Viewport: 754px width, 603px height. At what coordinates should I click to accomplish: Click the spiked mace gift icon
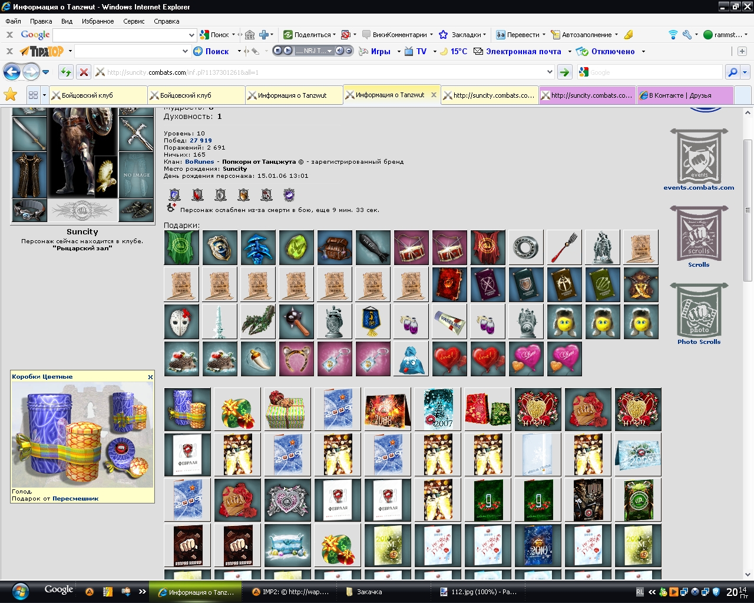(296, 322)
